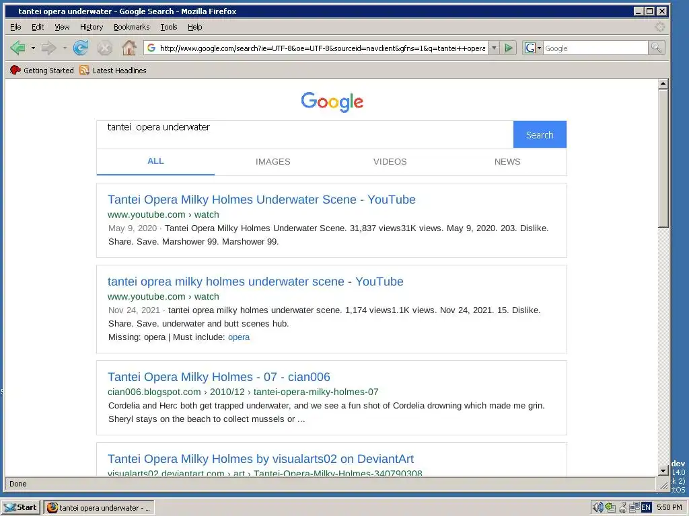Open the visualarts02 DeviantArt result

(260, 459)
